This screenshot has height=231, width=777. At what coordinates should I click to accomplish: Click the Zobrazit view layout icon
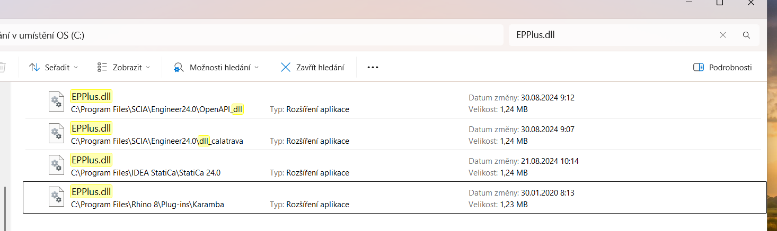click(x=102, y=67)
